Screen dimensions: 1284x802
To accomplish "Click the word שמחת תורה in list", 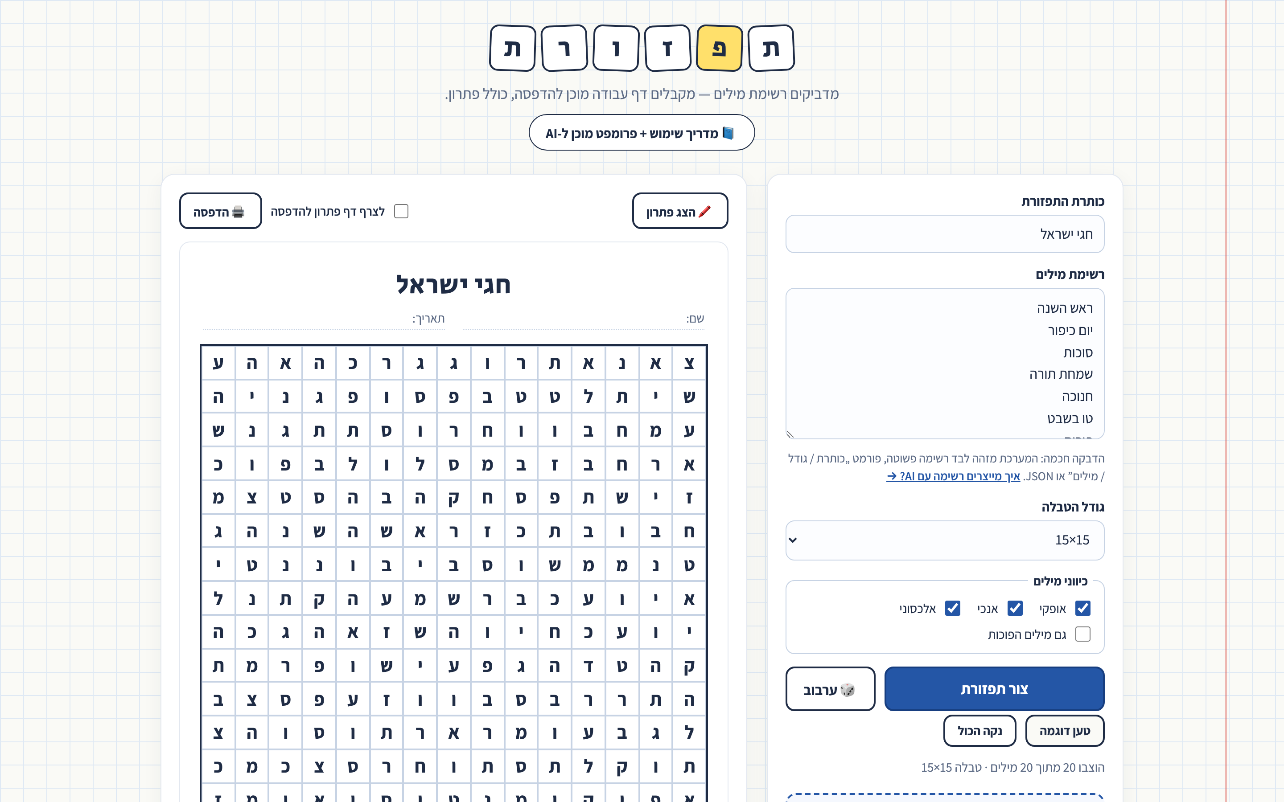I will coord(1061,374).
